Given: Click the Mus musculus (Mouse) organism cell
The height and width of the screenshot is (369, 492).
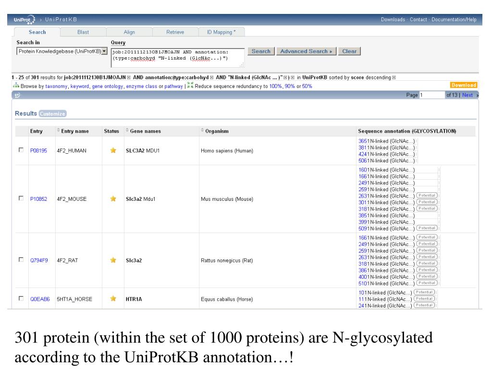Looking at the screenshot, I should (x=227, y=199).
